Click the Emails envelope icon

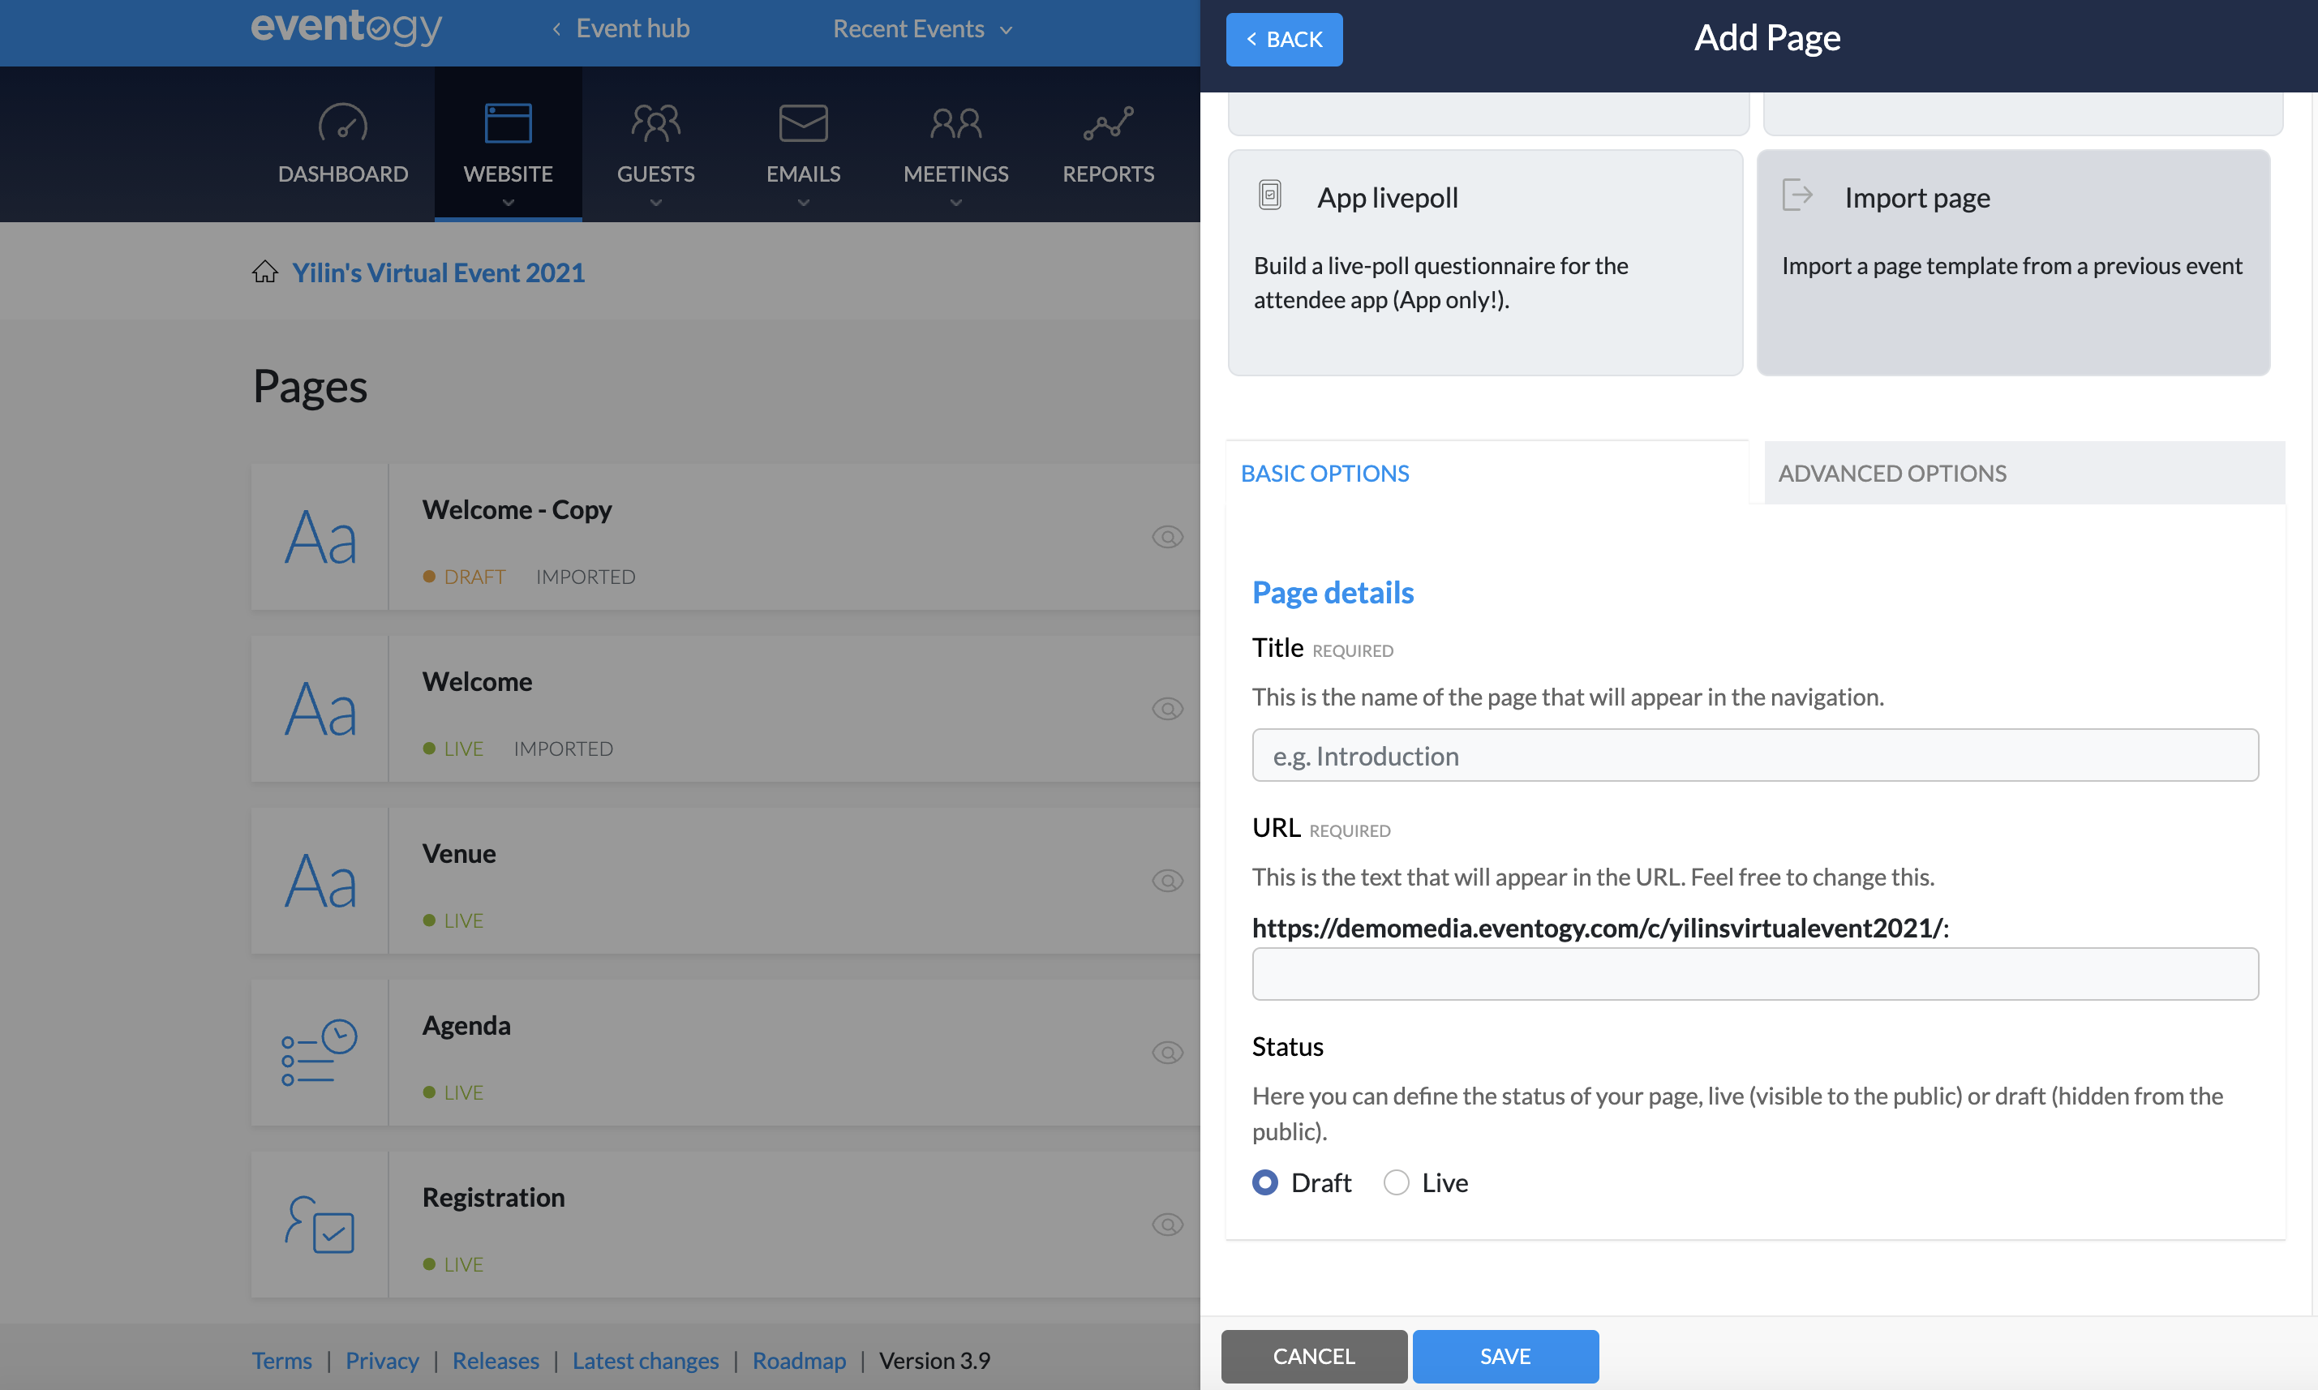(801, 122)
